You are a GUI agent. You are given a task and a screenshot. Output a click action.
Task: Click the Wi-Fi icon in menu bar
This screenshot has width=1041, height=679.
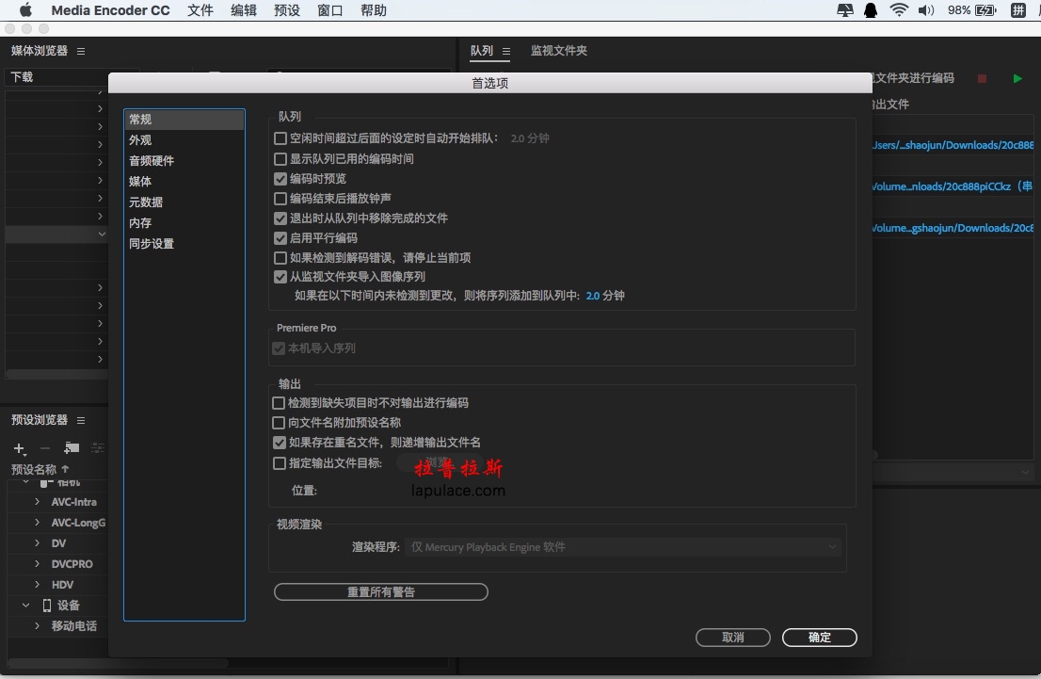pos(898,10)
